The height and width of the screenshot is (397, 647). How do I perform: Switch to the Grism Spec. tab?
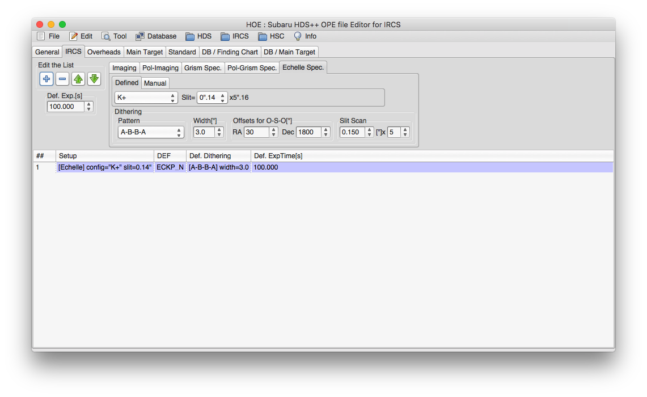point(202,68)
